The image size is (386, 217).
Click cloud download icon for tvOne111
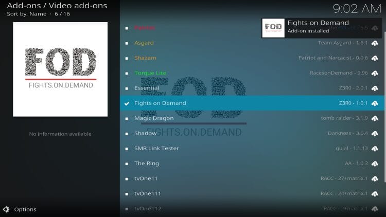[x=375, y=194]
